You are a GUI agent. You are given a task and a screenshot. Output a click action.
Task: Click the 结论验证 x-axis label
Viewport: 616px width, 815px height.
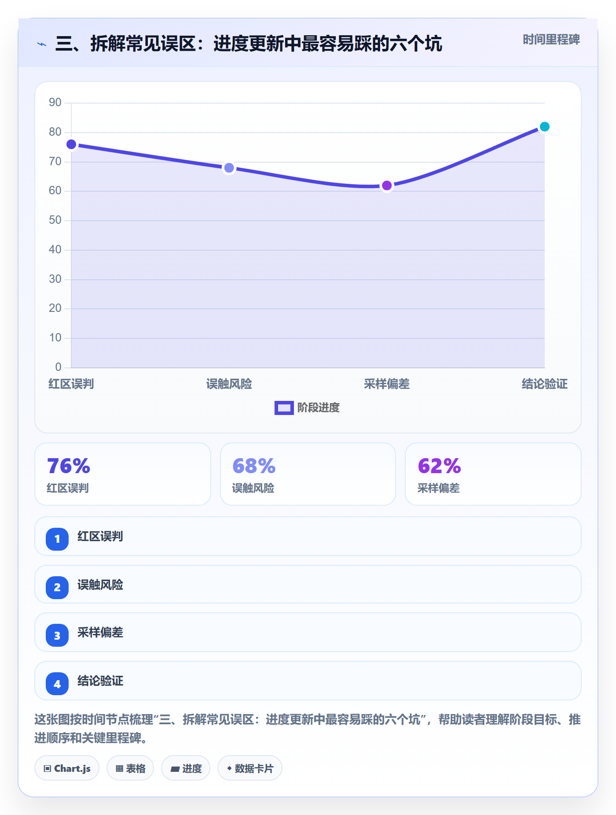545,384
